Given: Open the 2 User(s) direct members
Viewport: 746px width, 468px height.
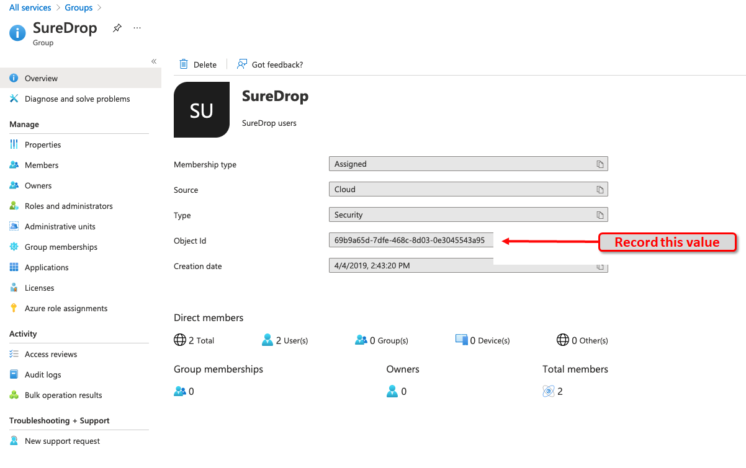Looking at the screenshot, I should click(x=285, y=340).
